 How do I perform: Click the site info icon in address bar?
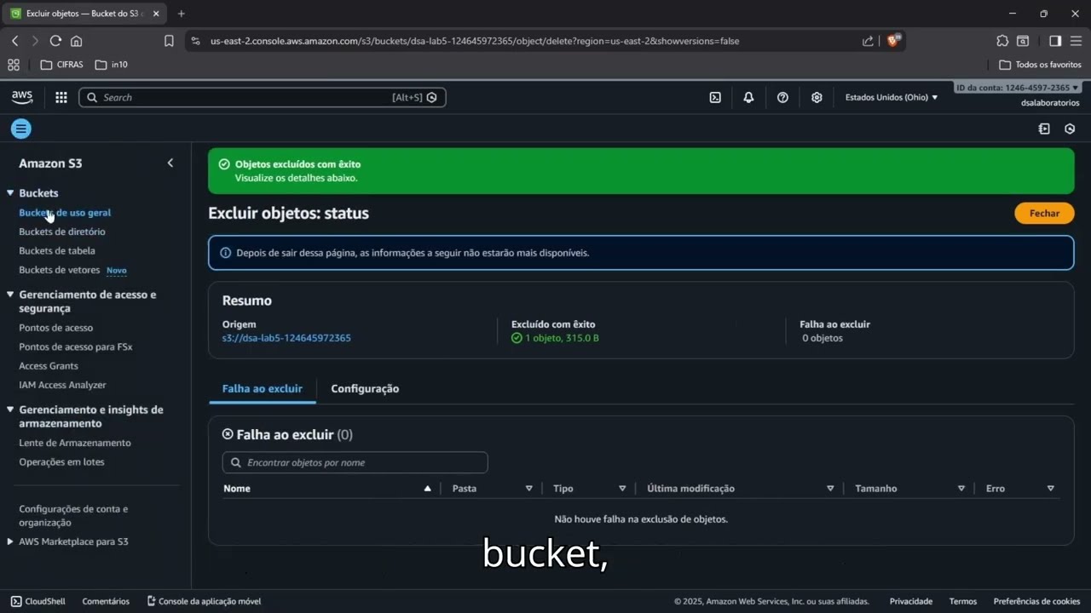pos(195,41)
